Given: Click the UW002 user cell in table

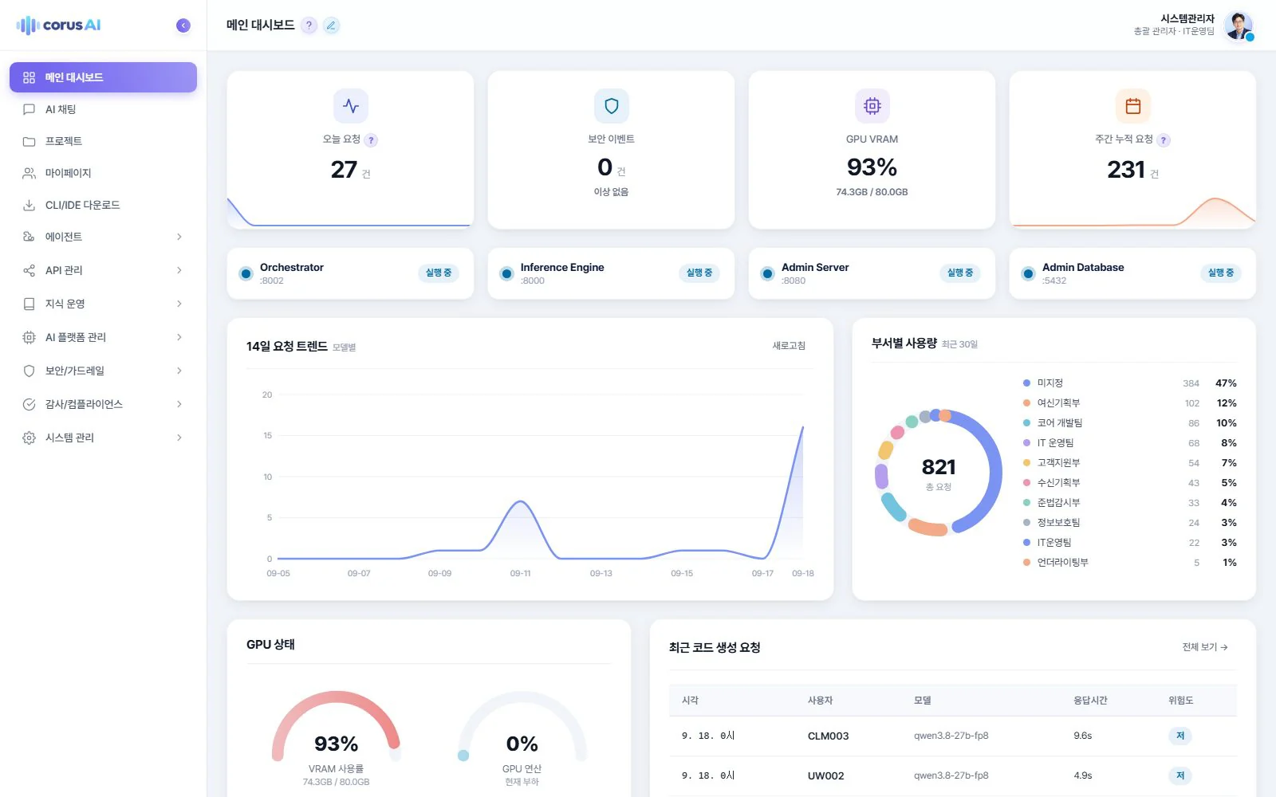Looking at the screenshot, I should click(825, 775).
